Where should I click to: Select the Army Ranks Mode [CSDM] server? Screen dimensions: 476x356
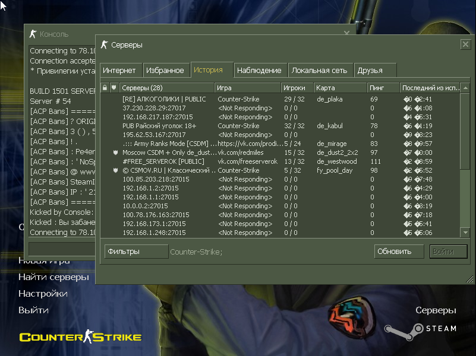tap(280, 144)
